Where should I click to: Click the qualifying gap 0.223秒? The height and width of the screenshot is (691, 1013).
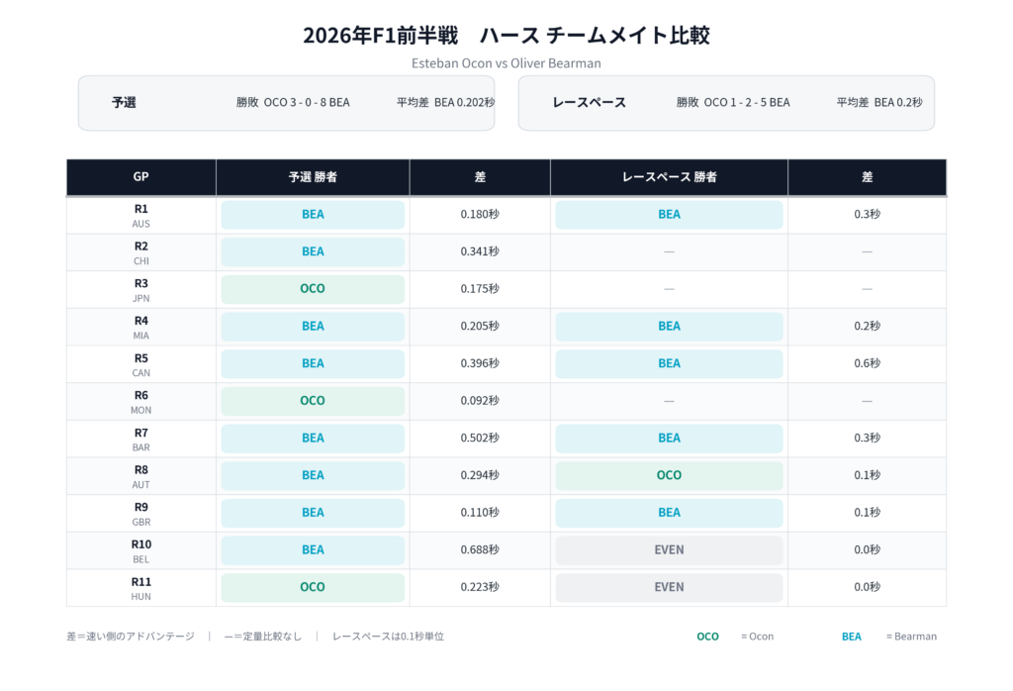tap(480, 587)
